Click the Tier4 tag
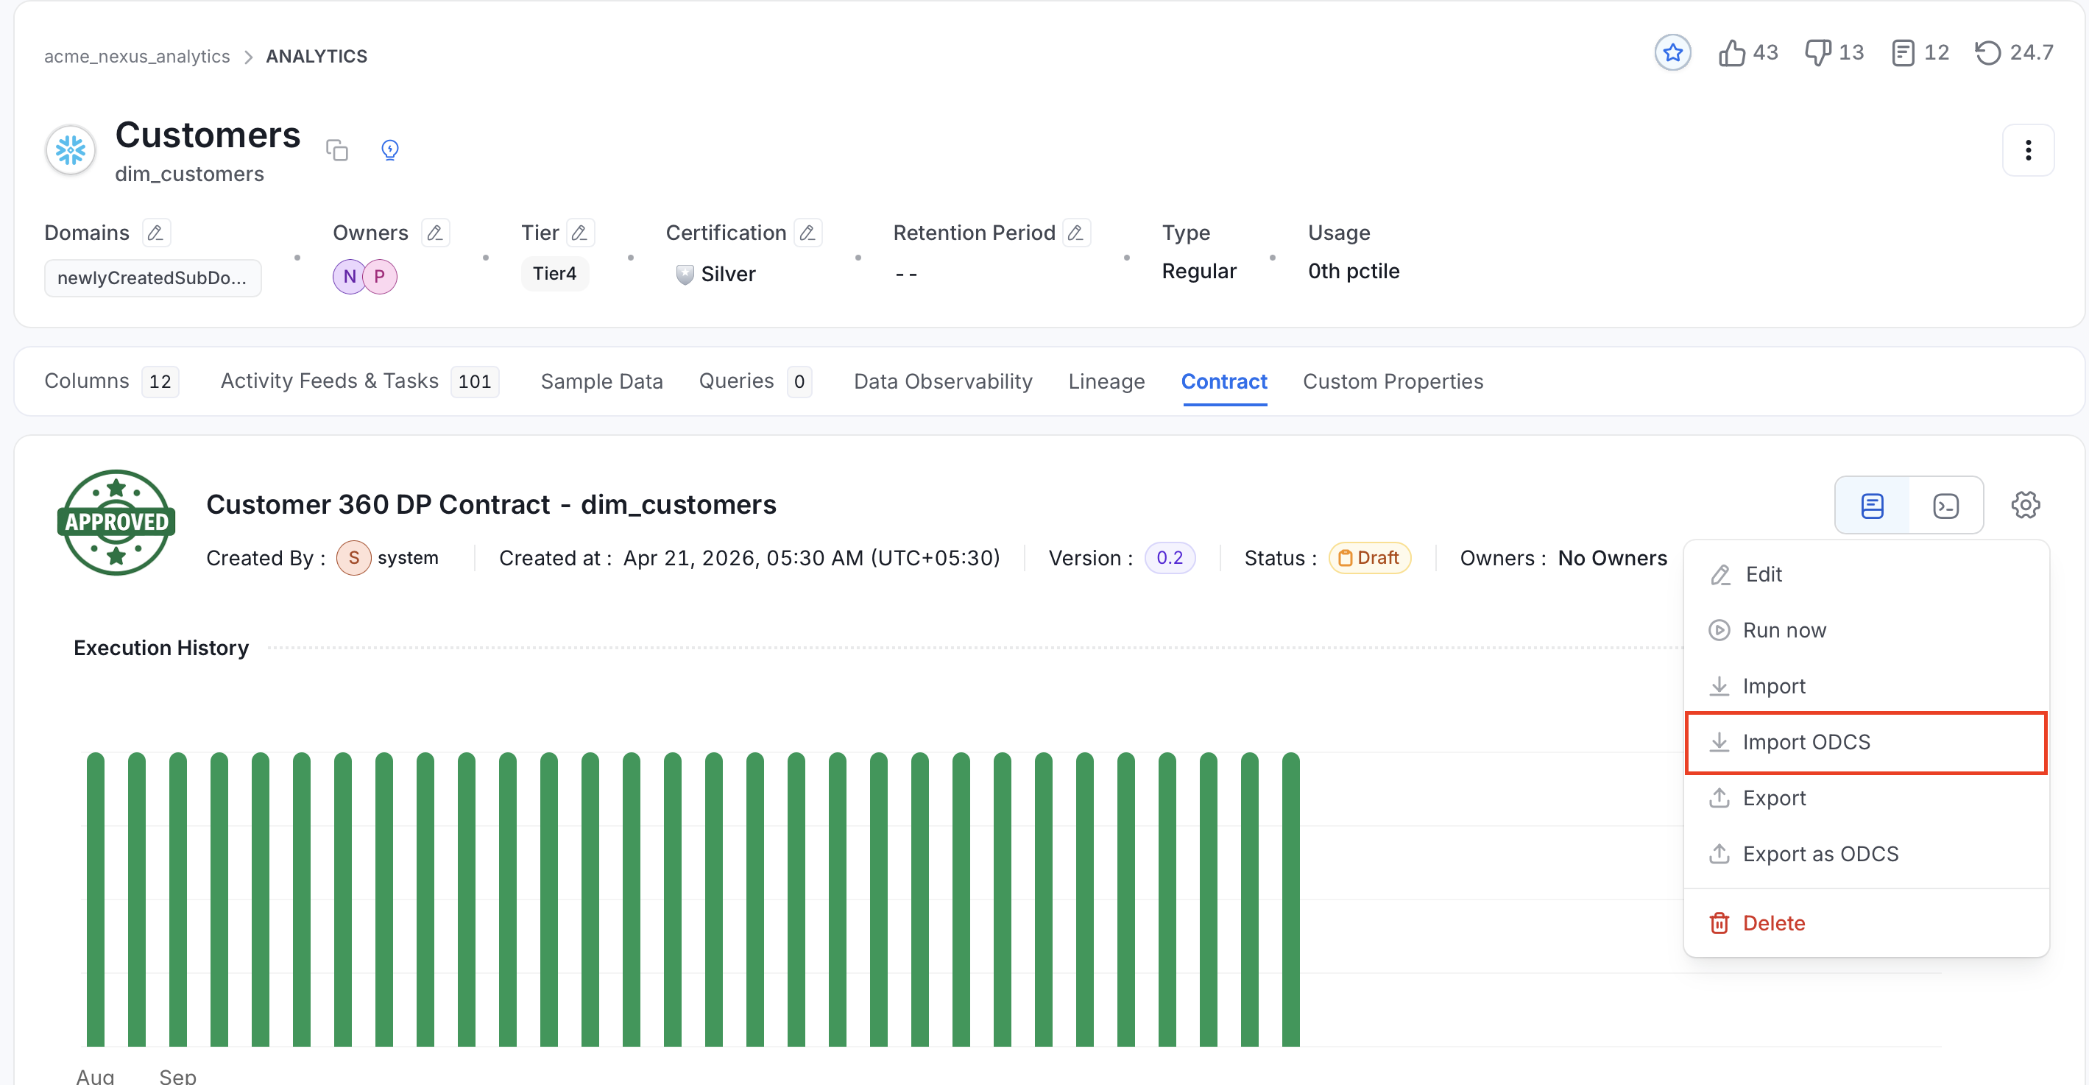2089x1085 pixels. point(555,273)
